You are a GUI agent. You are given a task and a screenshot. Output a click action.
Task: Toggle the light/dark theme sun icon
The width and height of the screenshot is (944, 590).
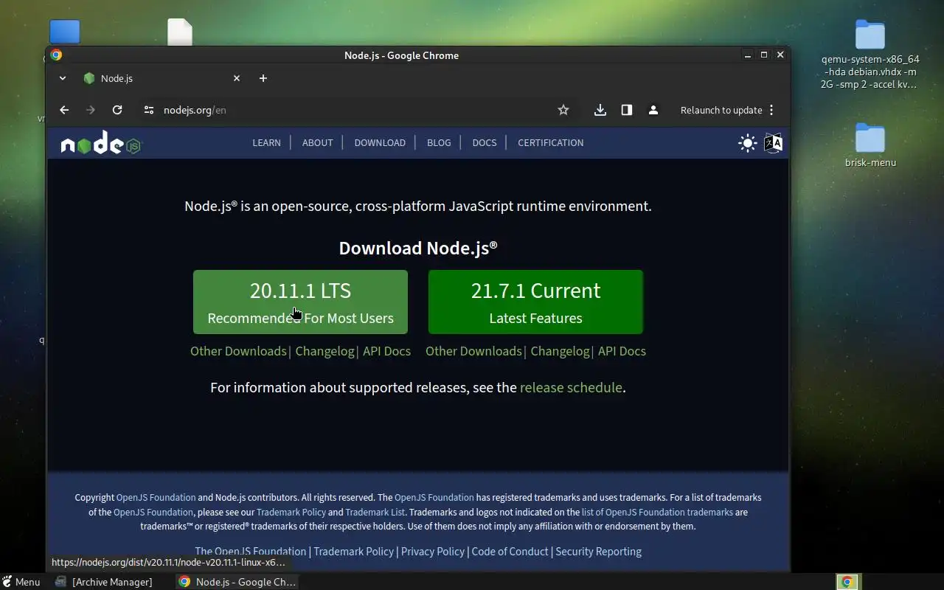748,143
